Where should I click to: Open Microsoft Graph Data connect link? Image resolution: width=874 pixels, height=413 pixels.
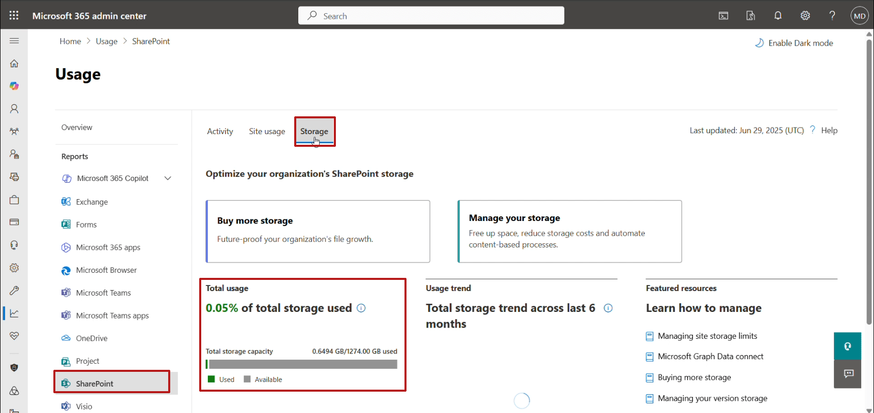click(710, 357)
